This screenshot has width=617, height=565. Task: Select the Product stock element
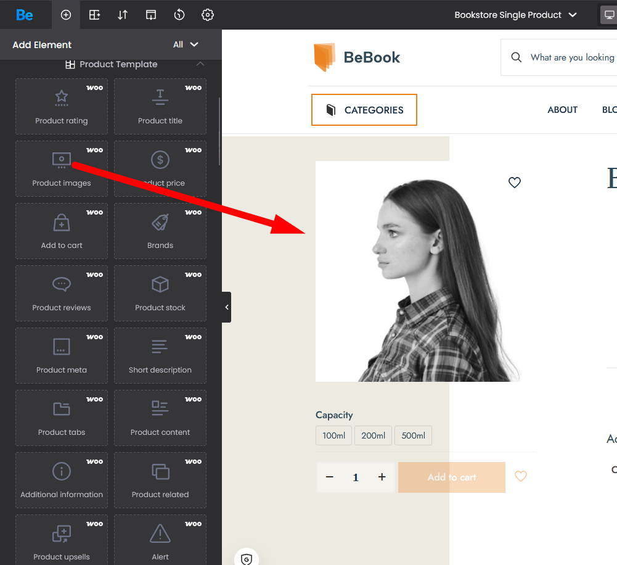pos(160,293)
